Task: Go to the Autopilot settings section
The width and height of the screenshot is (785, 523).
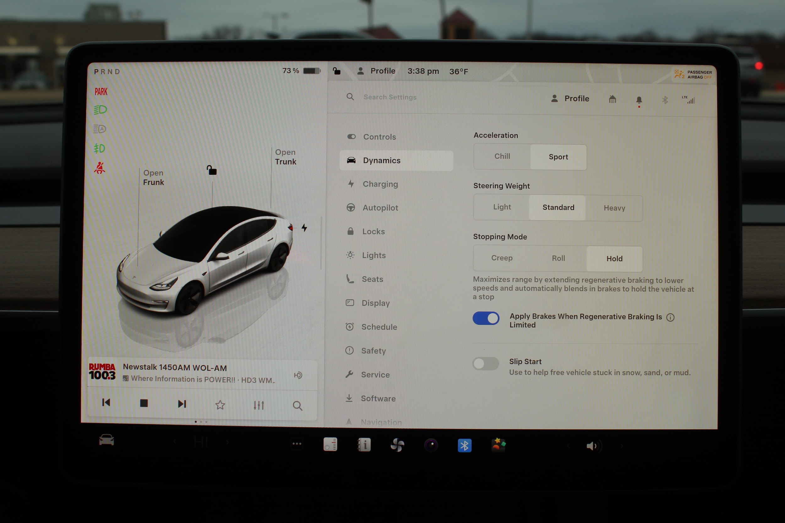Action: click(380, 208)
